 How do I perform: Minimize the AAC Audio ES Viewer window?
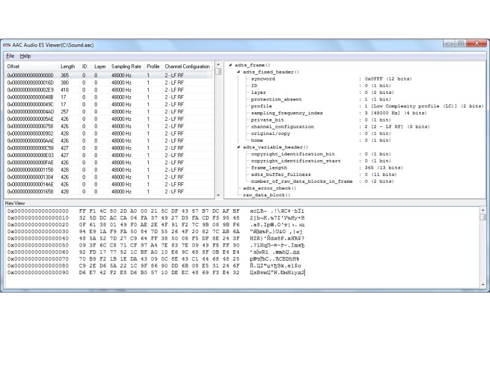[449, 44]
